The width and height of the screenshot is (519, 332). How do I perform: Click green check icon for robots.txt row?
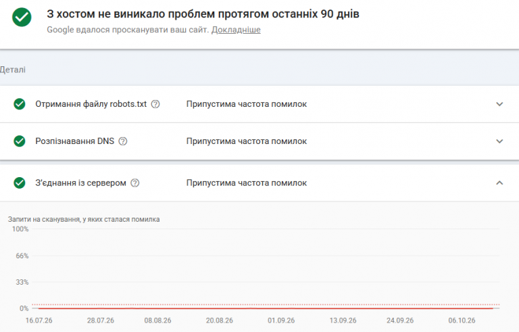20,104
